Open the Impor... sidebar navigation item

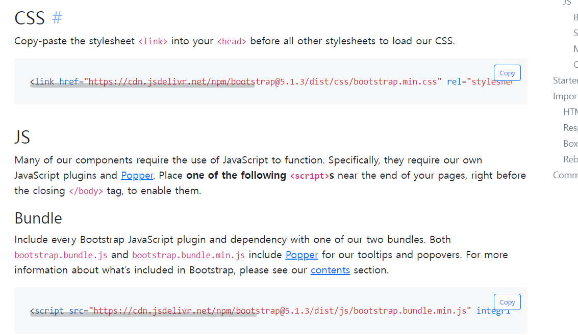[565, 96]
